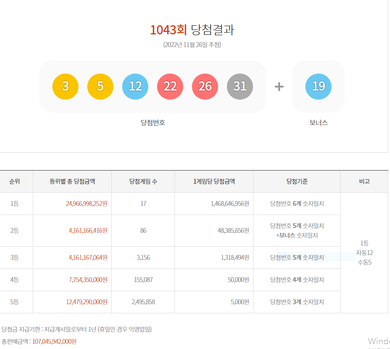Click the 순위 column header

pos(14,181)
